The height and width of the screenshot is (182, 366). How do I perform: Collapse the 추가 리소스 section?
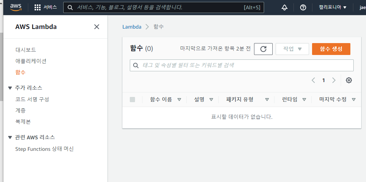[x=10, y=88]
